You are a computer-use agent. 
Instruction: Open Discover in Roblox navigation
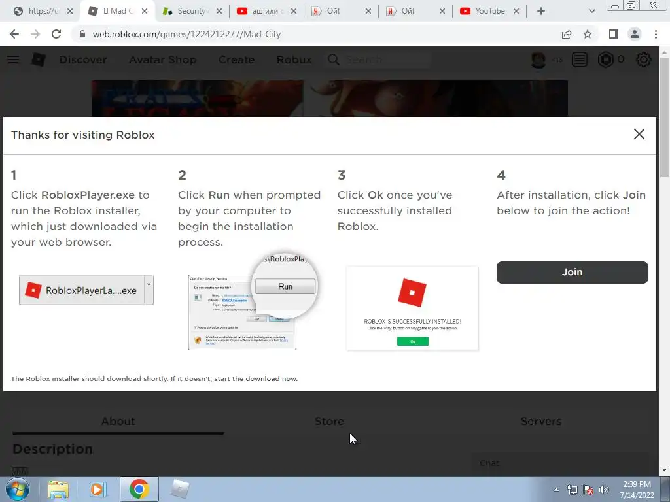pyautogui.click(x=83, y=59)
